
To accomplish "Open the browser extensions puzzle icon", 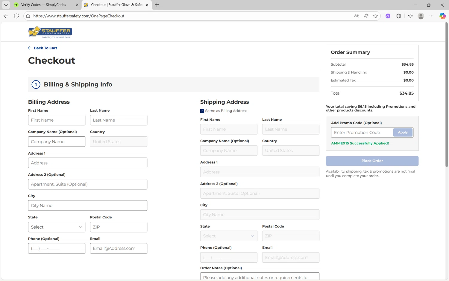I will [x=398, y=16].
